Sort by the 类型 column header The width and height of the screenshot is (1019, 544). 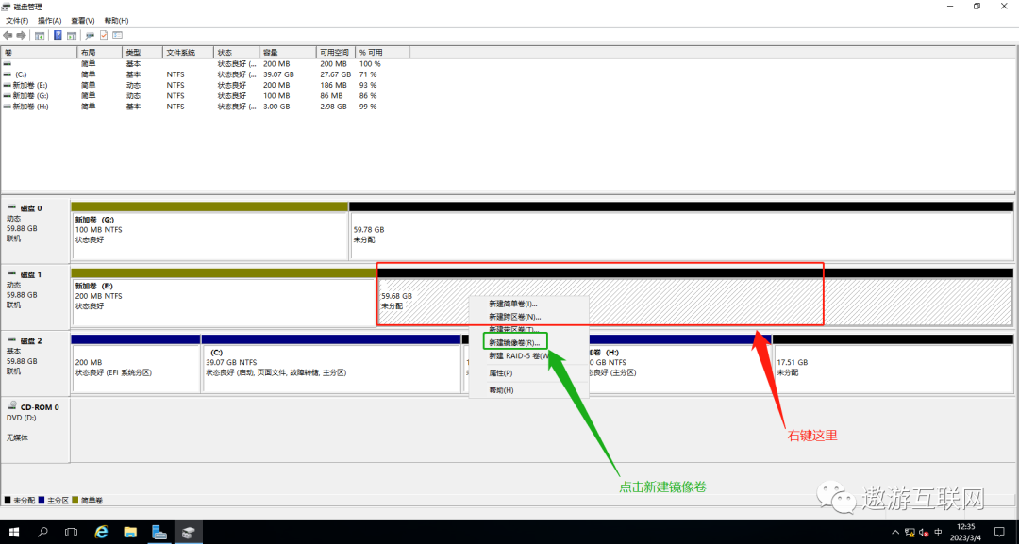coord(142,52)
